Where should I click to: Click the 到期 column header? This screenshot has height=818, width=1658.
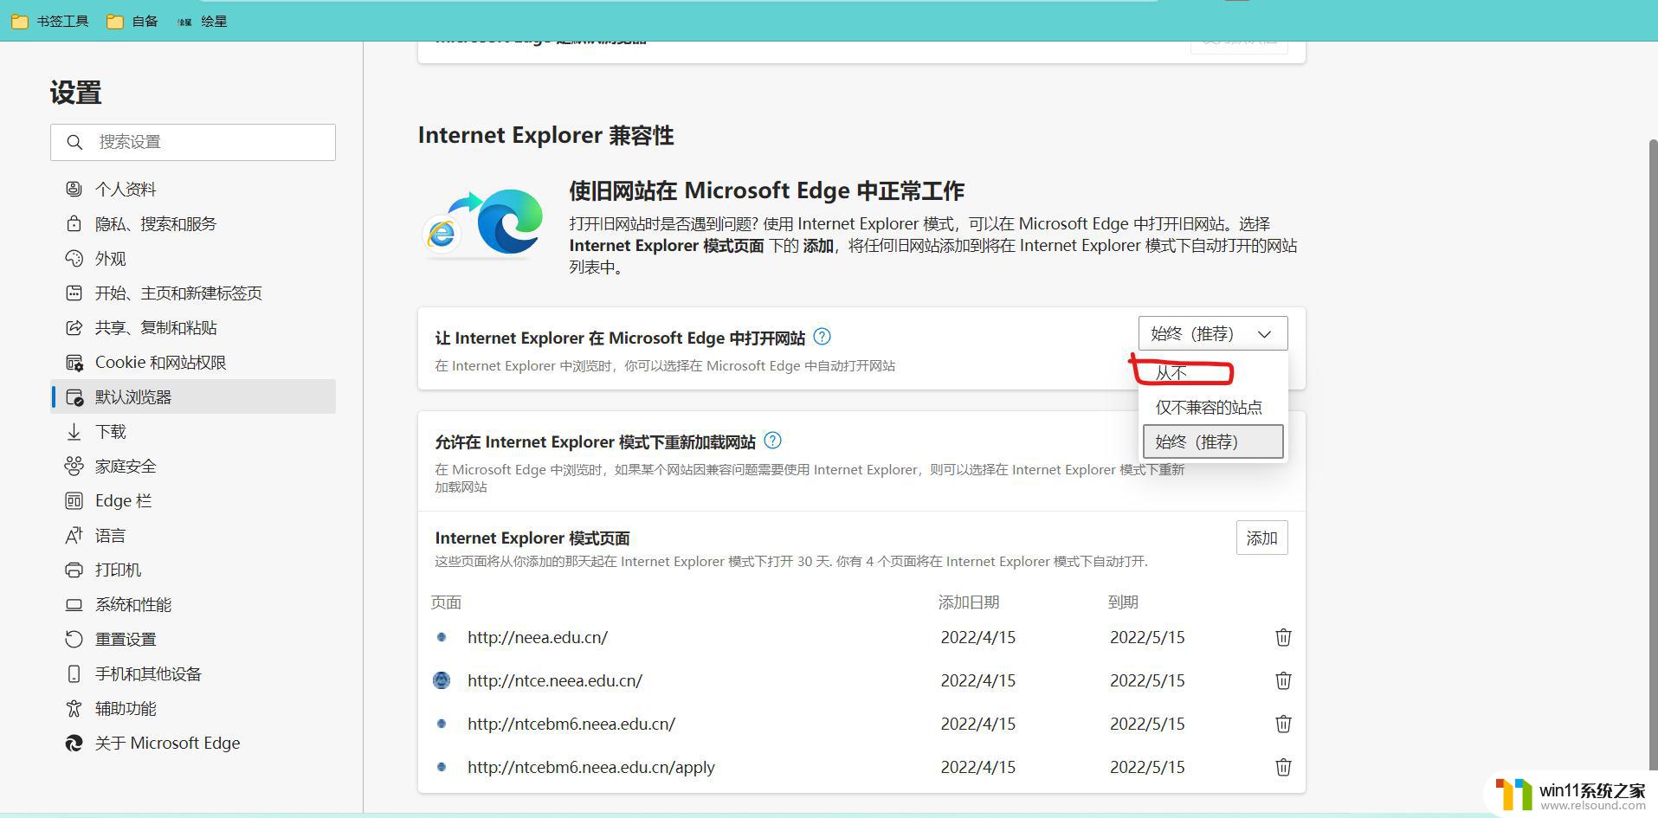pyautogui.click(x=1123, y=602)
